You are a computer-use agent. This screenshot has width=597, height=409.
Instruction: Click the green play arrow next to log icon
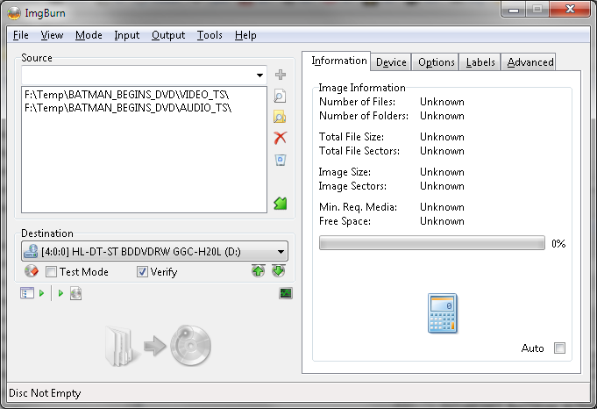[41, 293]
